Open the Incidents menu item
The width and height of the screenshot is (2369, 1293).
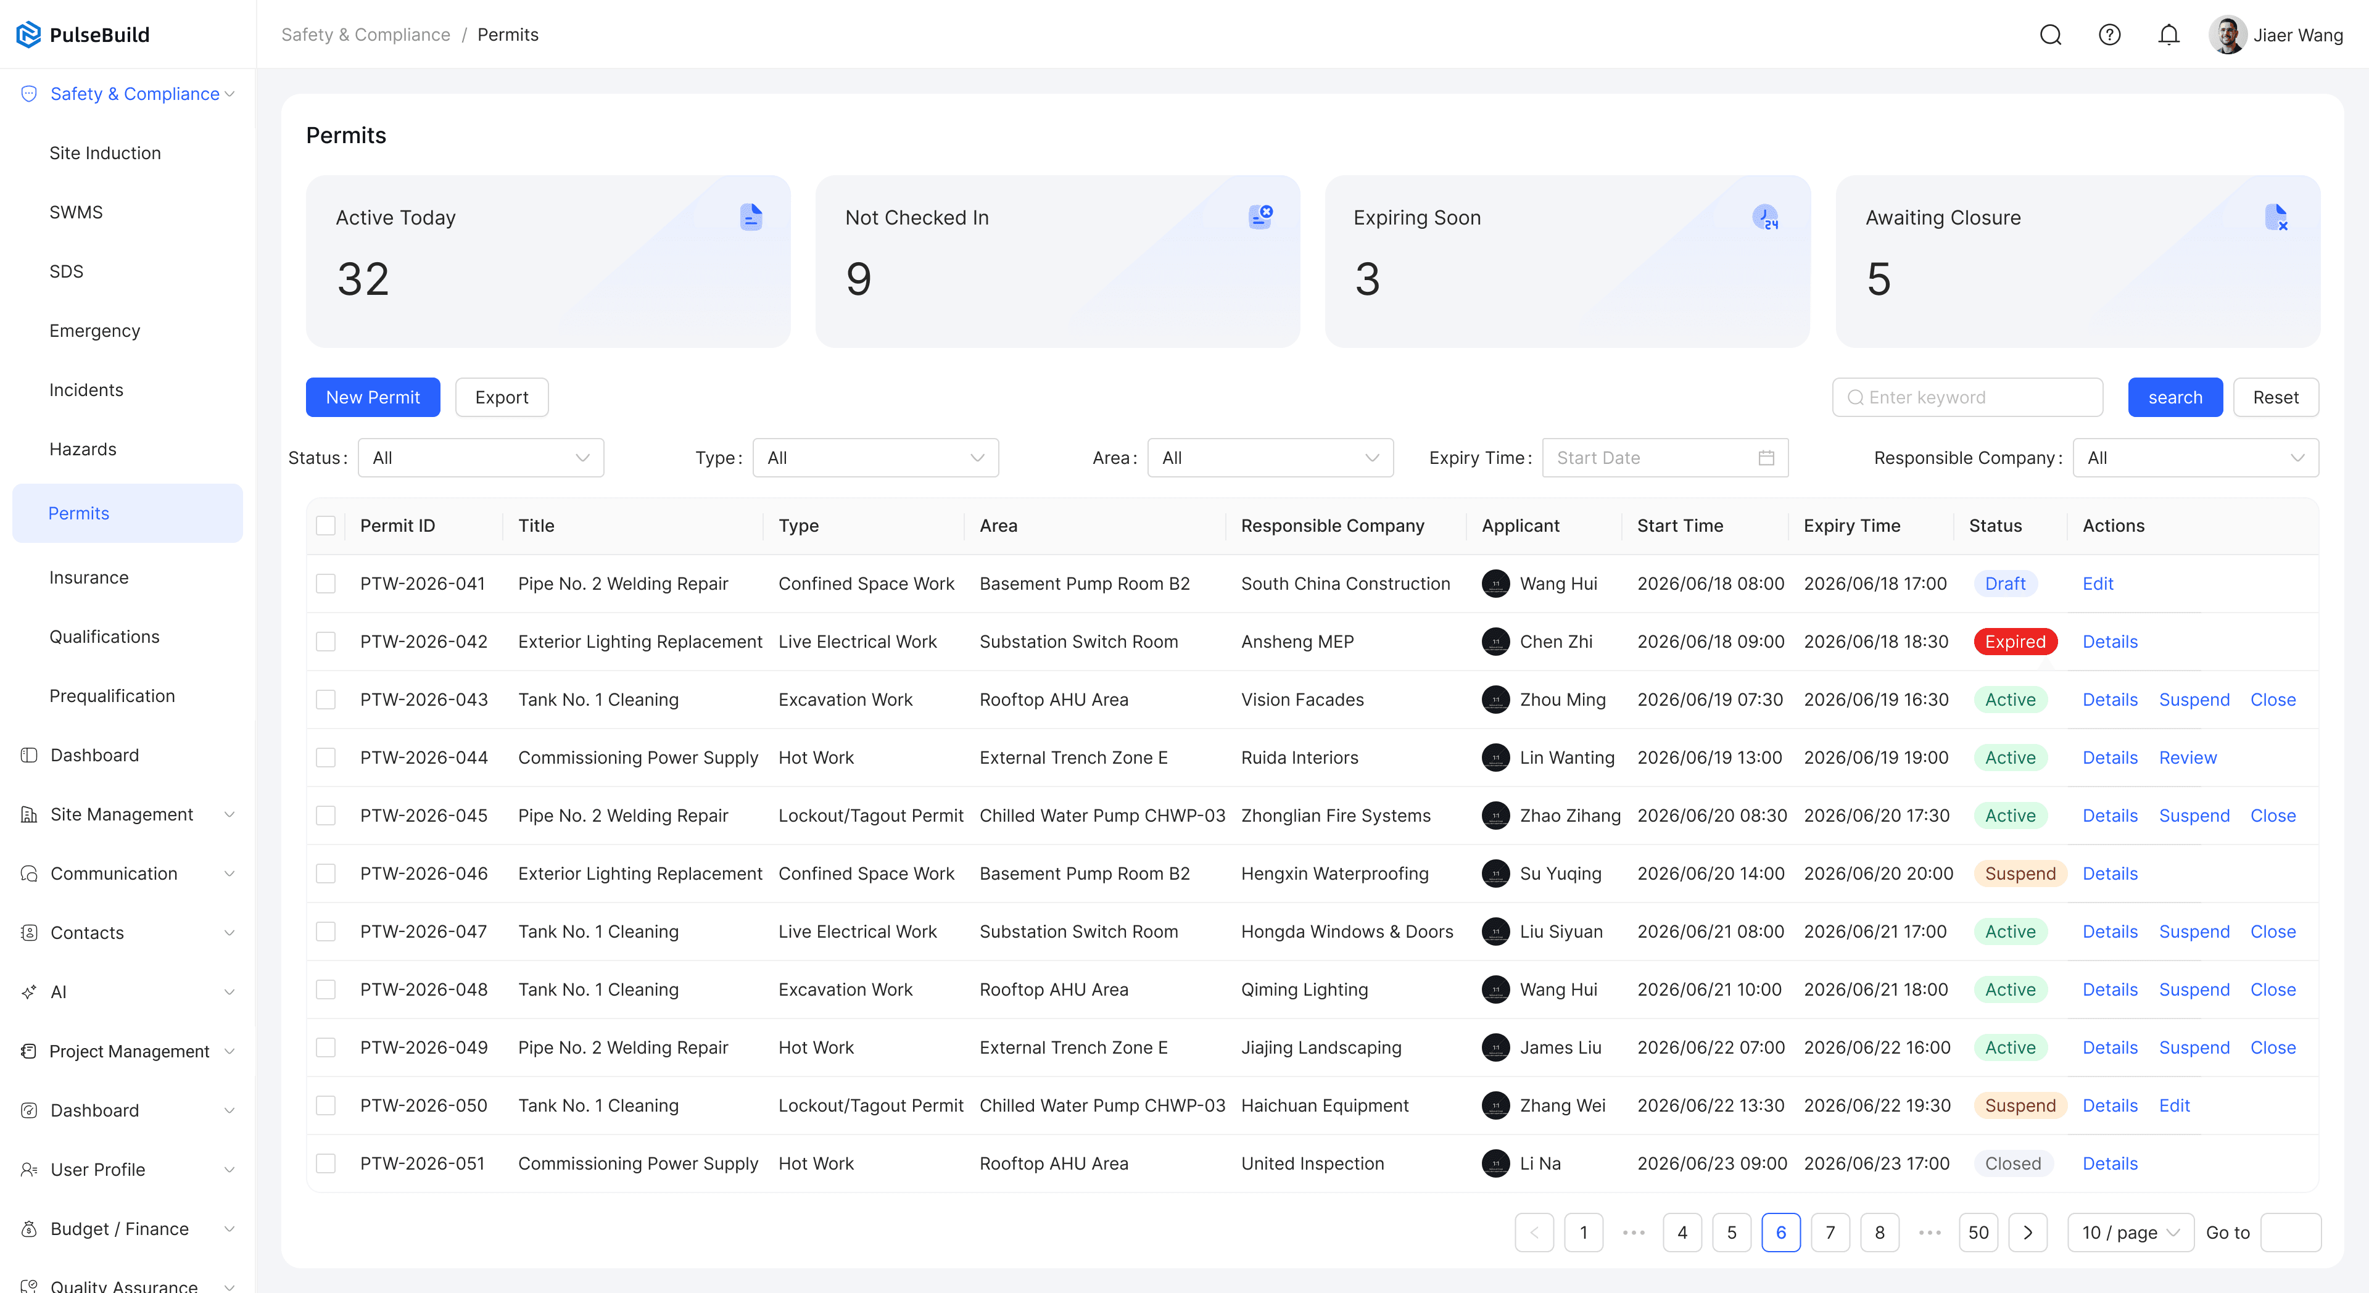click(86, 390)
